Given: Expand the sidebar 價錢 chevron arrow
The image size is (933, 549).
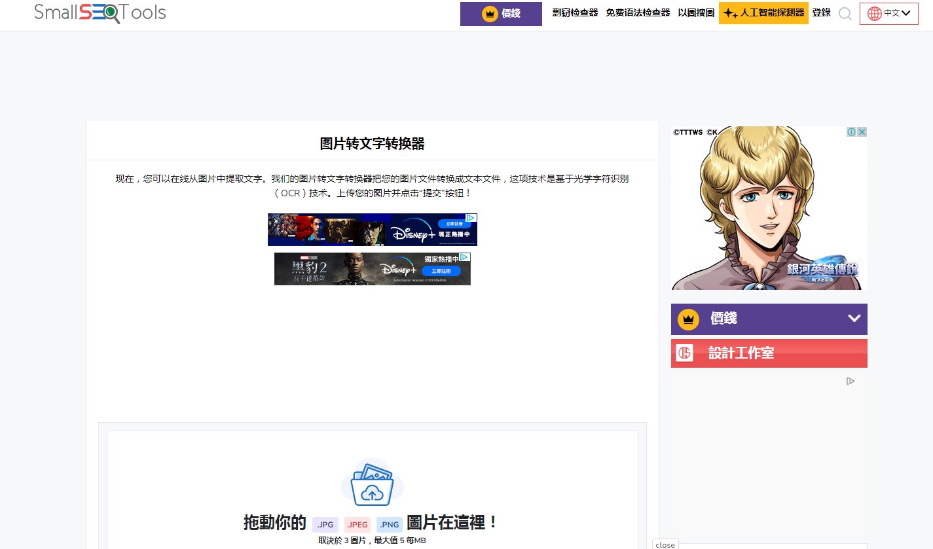Looking at the screenshot, I should pyautogui.click(x=854, y=319).
